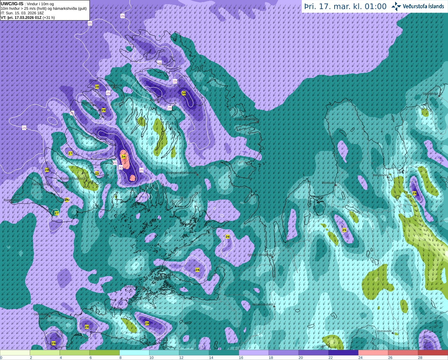Click the Siglufjörður station label
The height and width of the screenshot is (360, 448).
(430, 94)
